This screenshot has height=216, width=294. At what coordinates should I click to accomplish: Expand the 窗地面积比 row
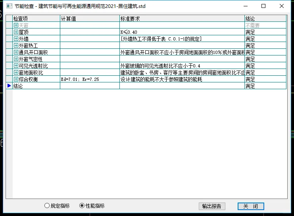coord(16,72)
